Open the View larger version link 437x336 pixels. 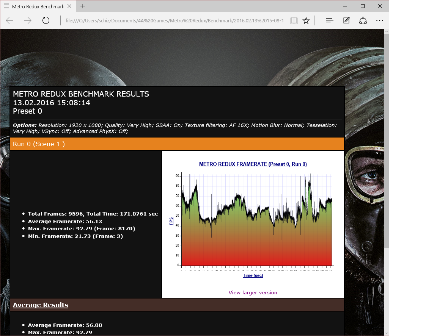pyautogui.click(x=253, y=292)
